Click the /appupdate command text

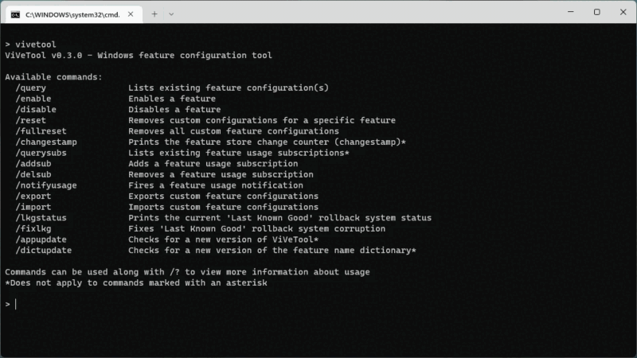pos(41,239)
